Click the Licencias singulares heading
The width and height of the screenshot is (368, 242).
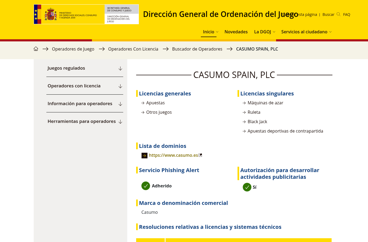click(267, 94)
